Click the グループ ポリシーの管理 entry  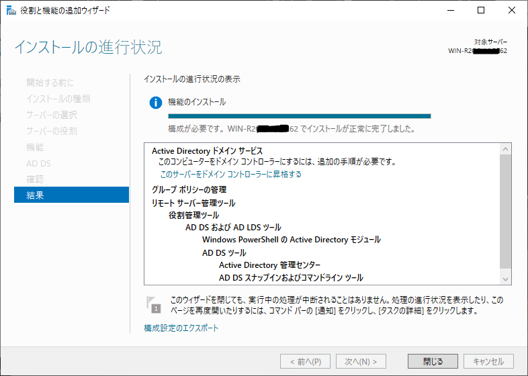[x=189, y=189]
